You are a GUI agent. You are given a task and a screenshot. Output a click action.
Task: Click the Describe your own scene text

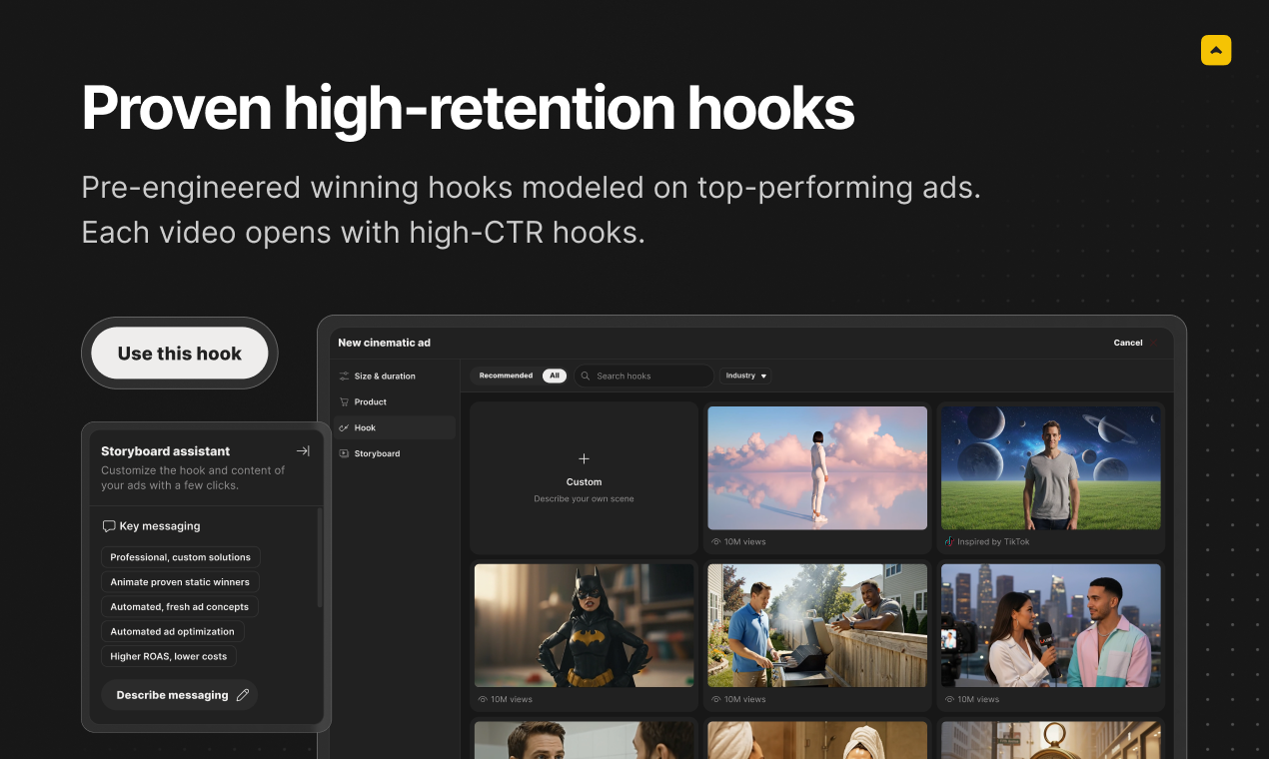coord(584,498)
